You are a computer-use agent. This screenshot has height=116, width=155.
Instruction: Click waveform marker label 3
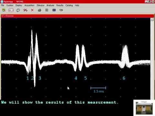pos(40,78)
